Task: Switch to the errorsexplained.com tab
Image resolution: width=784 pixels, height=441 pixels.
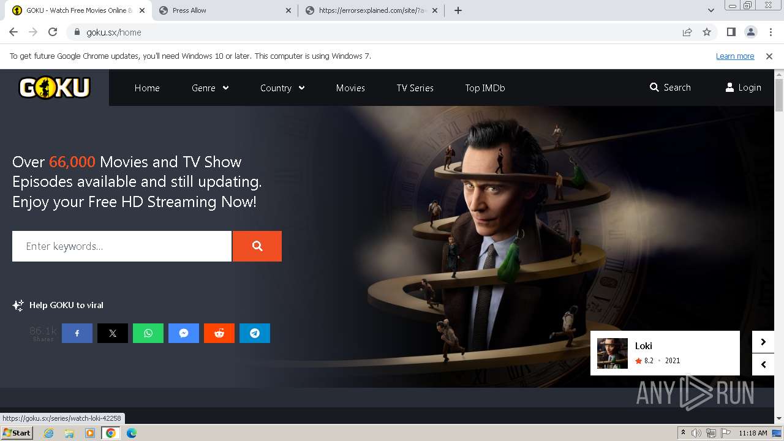Action: click(372, 10)
